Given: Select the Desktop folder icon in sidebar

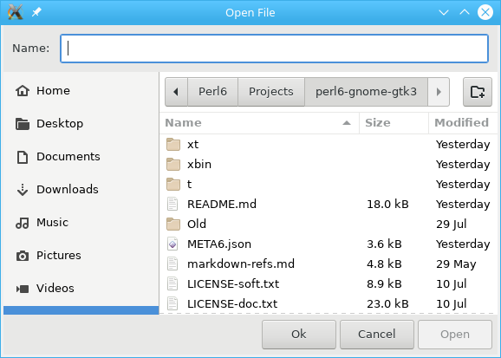Looking at the screenshot, I should 23,124.
